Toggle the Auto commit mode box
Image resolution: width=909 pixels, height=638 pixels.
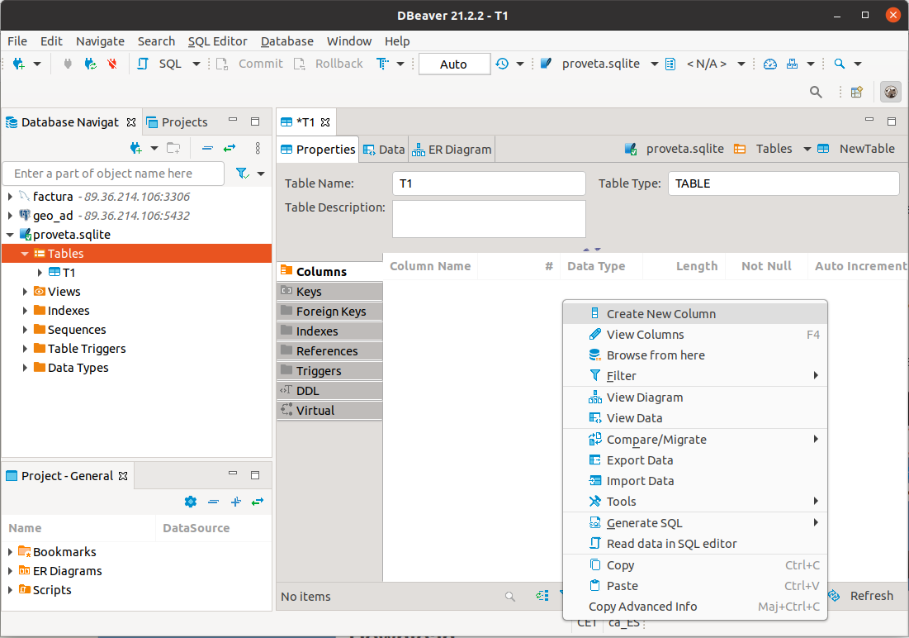tap(453, 64)
